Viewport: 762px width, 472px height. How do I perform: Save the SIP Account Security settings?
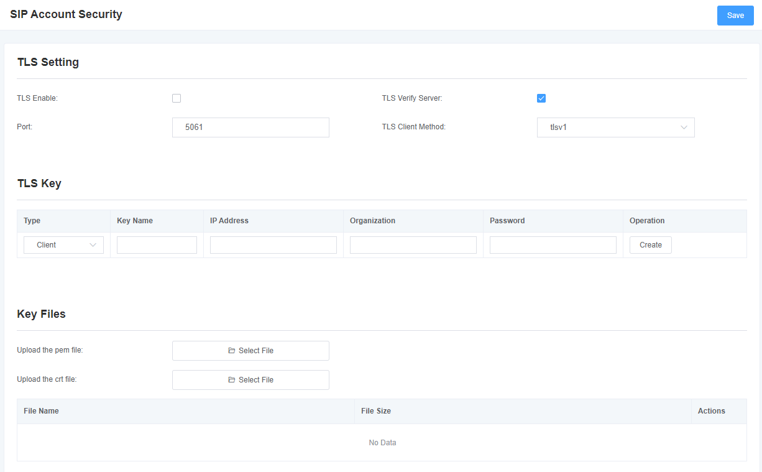[x=735, y=16]
